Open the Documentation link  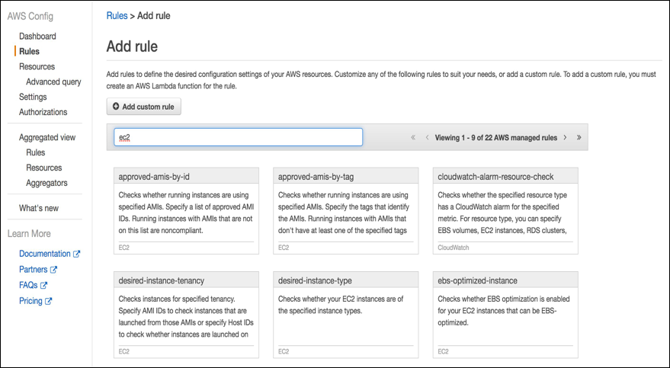pos(45,254)
